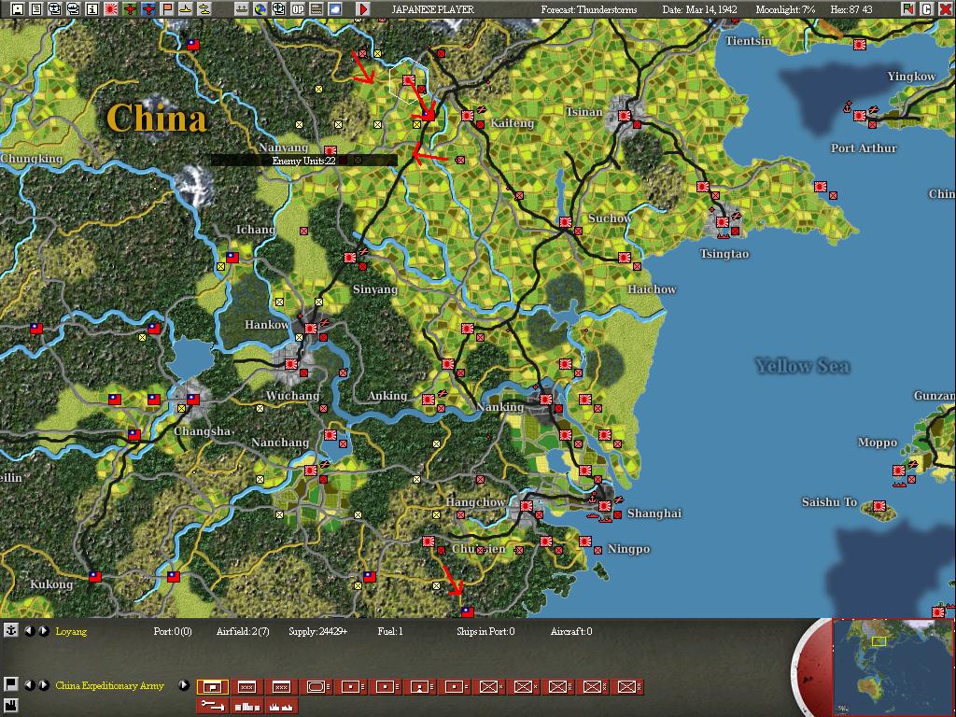Click the save game floppy disk icon
Viewport: 956px width, 717px height.
tap(18, 9)
